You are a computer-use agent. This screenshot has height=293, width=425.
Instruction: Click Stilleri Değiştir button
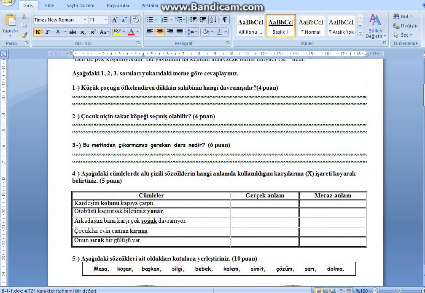[x=375, y=26]
